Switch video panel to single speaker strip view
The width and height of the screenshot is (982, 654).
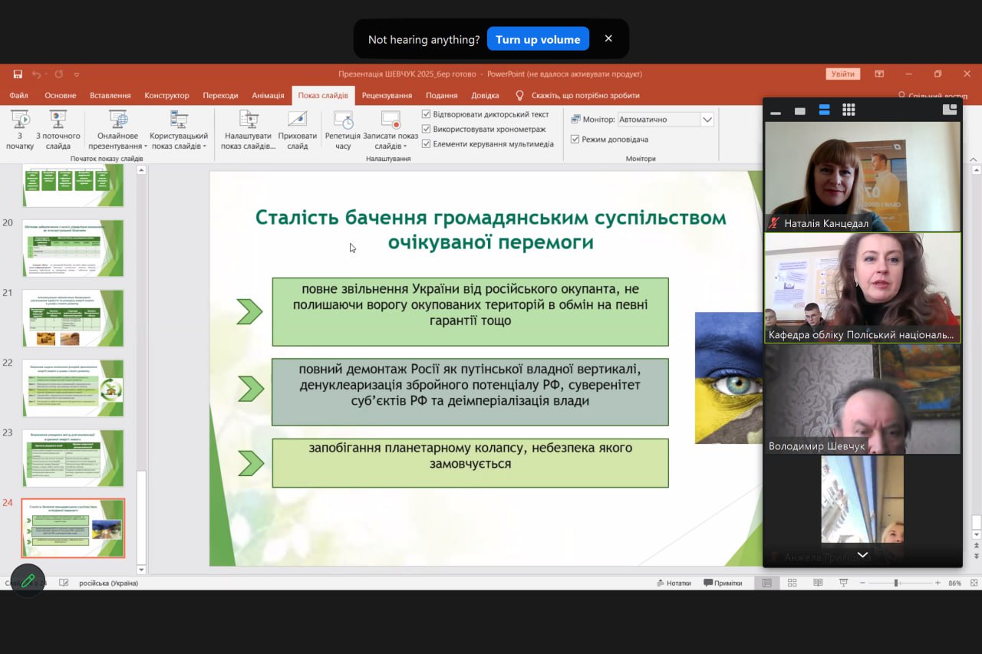click(800, 111)
